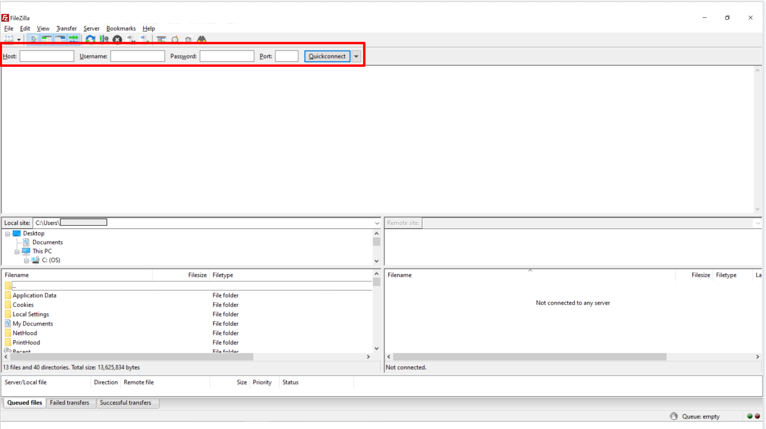The image size is (766, 429).
Task: Click the Desktop icon in local tree
Action: [17, 233]
